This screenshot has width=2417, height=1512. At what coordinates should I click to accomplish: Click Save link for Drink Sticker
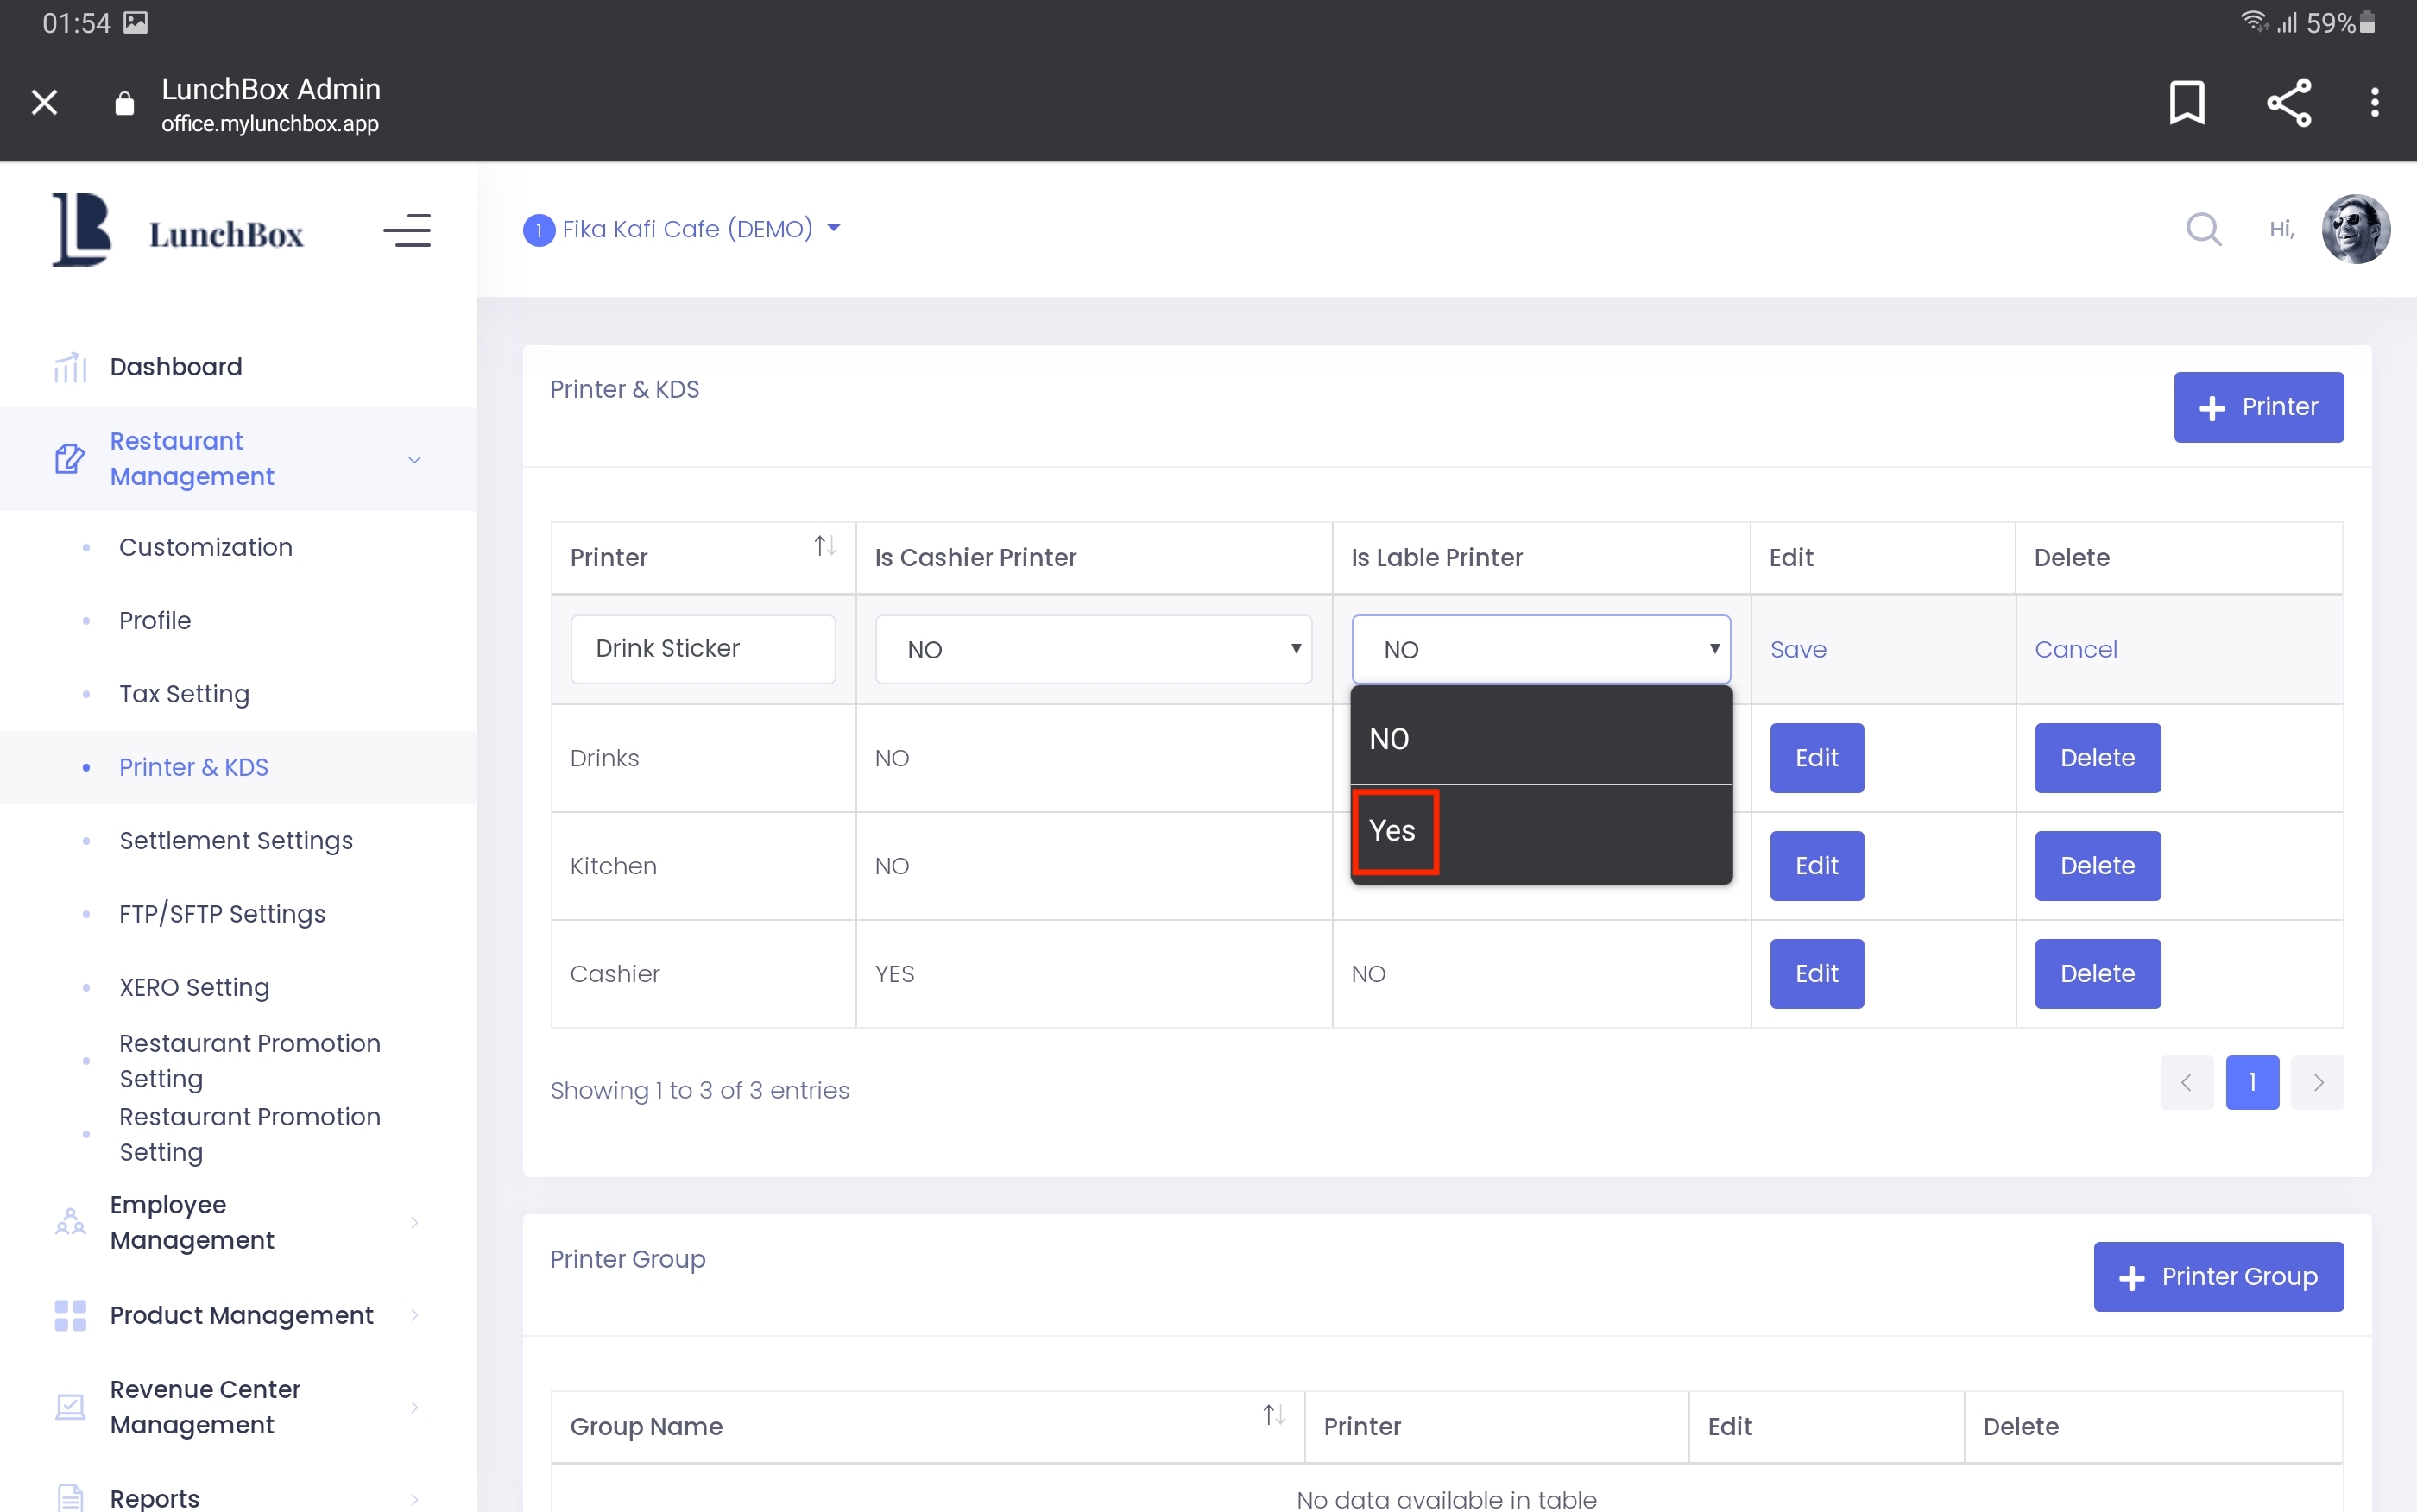[x=1797, y=649]
